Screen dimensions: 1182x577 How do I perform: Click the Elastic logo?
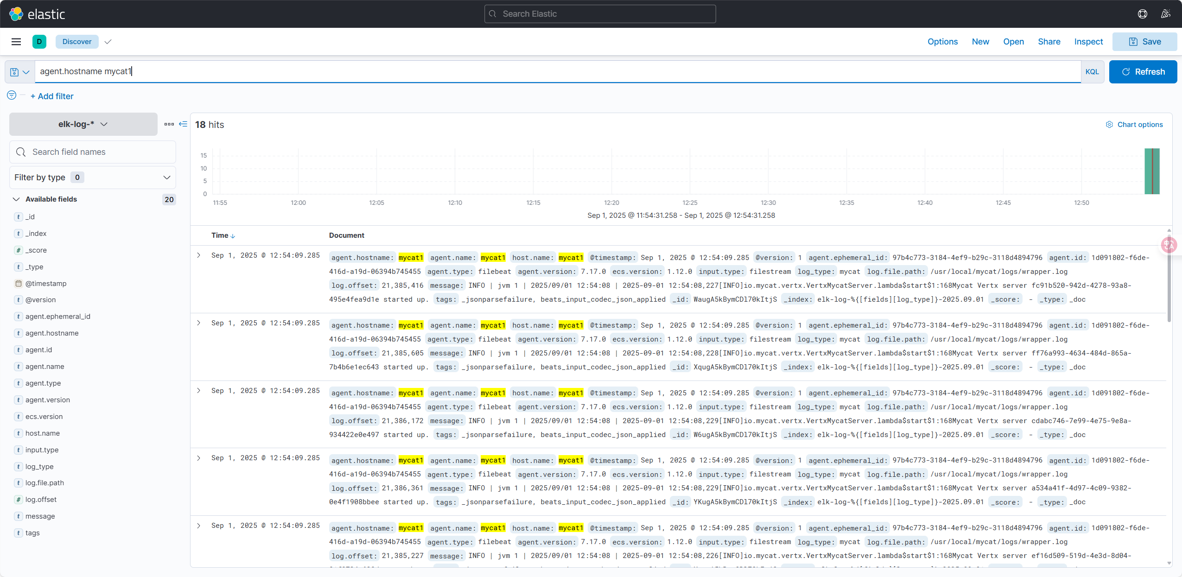[x=37, y=14]
